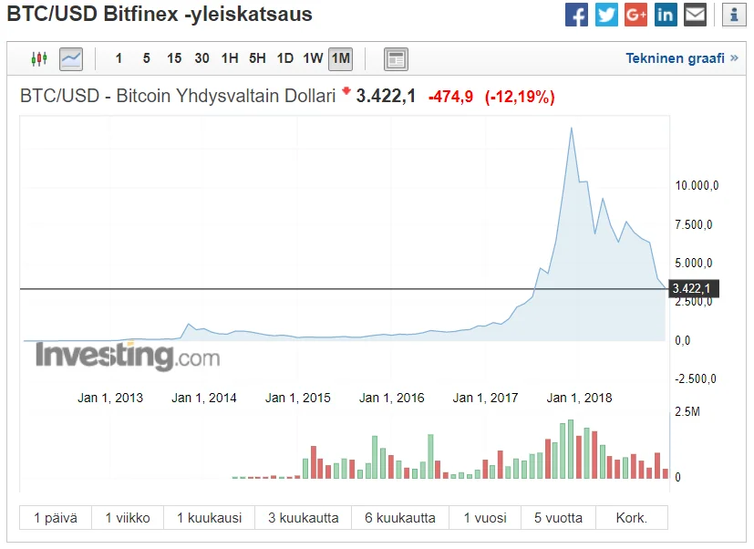
Task: Share on LinkedIn
Action: coord(666,15)
